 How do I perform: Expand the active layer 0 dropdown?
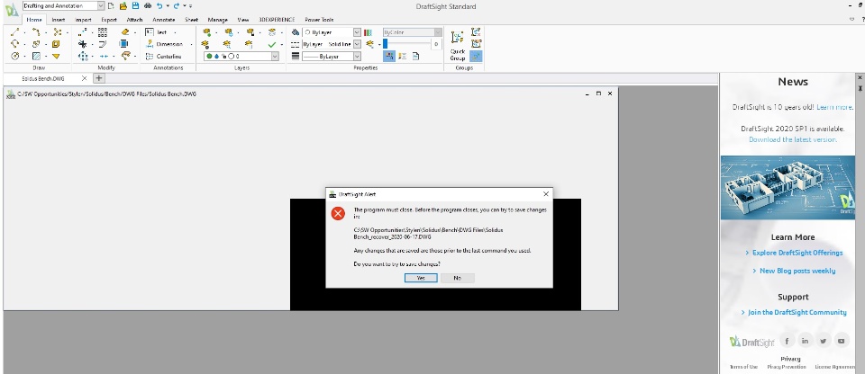tap(275, 56)
